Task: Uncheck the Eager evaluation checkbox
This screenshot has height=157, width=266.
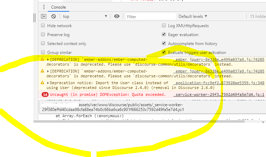Action: coord(164,34)
